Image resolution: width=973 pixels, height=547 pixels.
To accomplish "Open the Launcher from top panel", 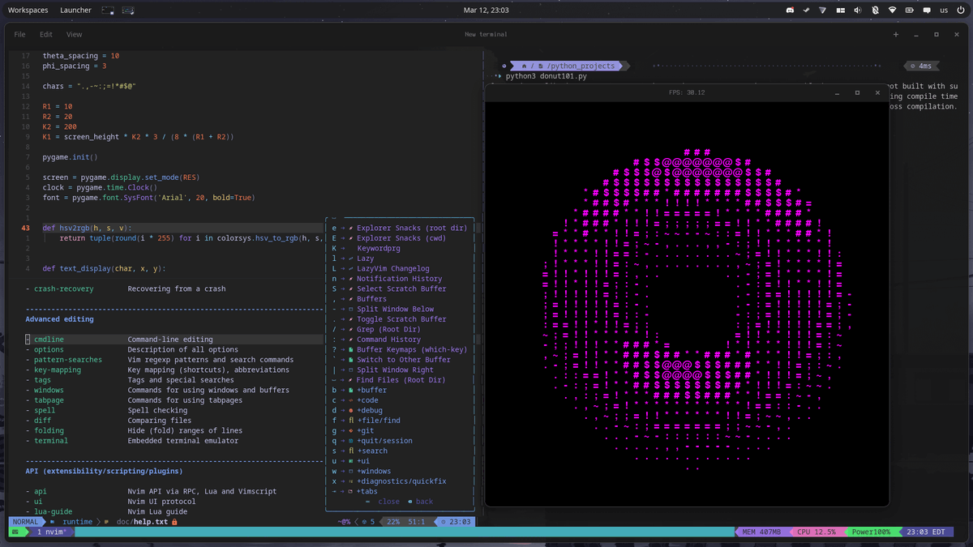I will coord(75,11).
